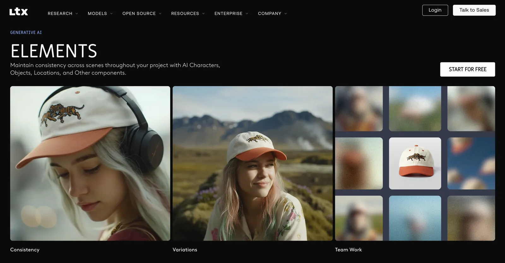Open the Models menu
Image resolution: width=505 pixels, height=263 pixels.
click(100, 14)
